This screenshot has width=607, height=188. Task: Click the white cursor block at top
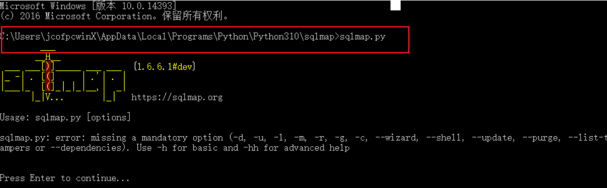point(395,5)
